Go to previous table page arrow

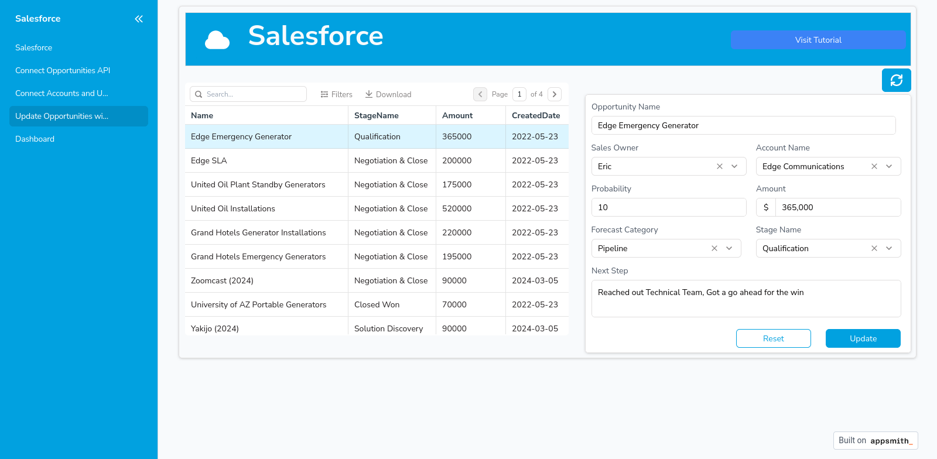tap(480, 94)
